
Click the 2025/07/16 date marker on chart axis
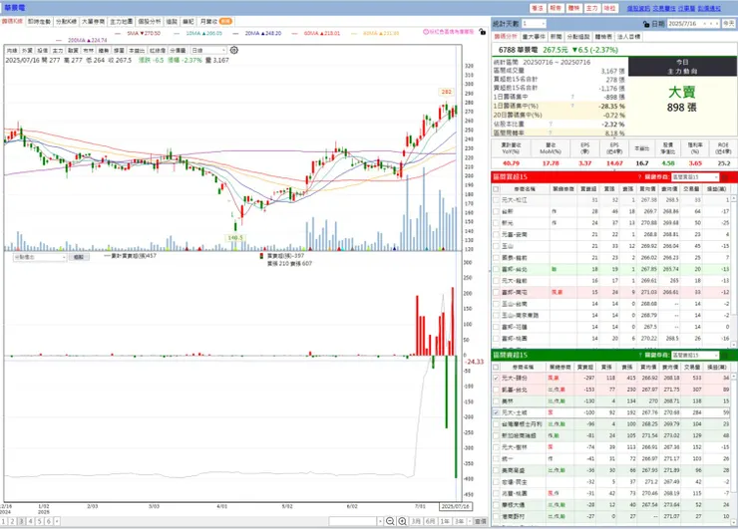(455, 506)
